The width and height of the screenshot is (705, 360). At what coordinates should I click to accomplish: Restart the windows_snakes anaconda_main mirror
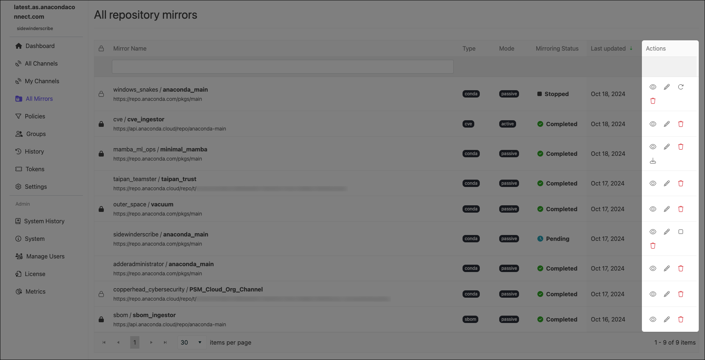[681, 87]
